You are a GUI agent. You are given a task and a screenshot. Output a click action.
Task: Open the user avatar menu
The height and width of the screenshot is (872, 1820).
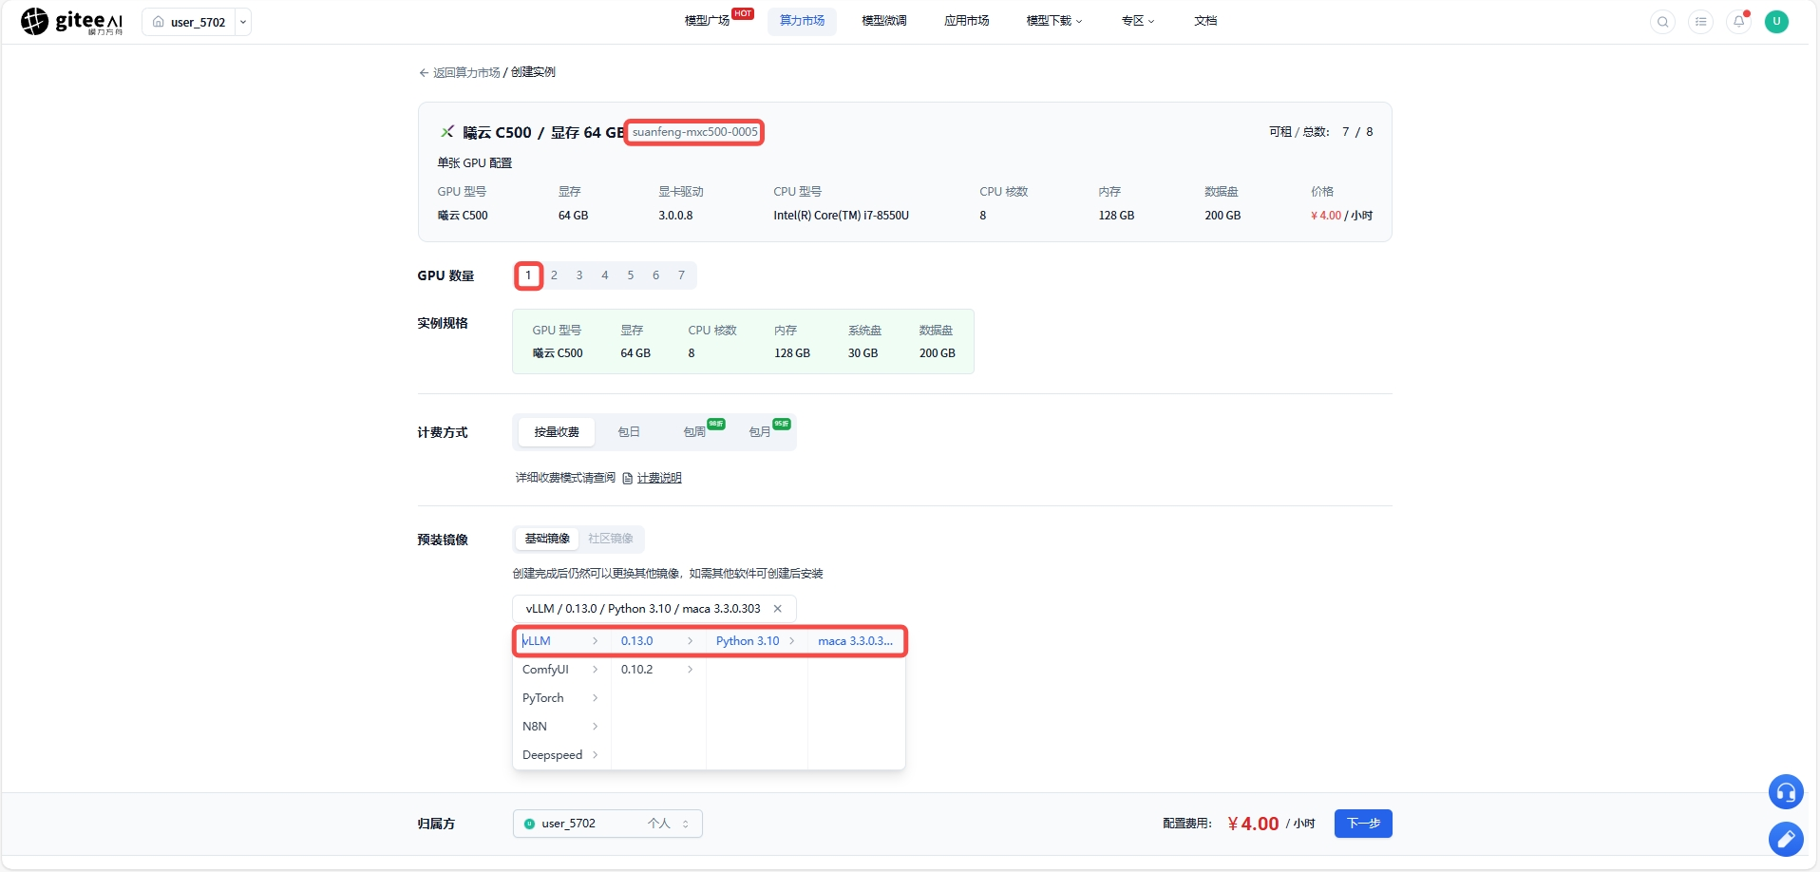(1776, 22)
